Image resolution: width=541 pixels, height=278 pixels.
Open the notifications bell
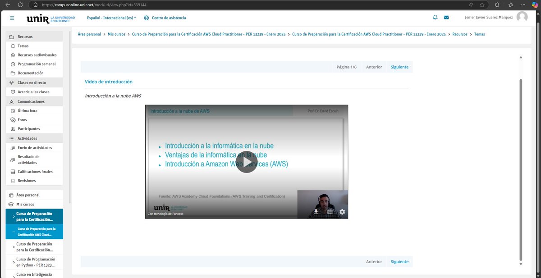point(435,18)
